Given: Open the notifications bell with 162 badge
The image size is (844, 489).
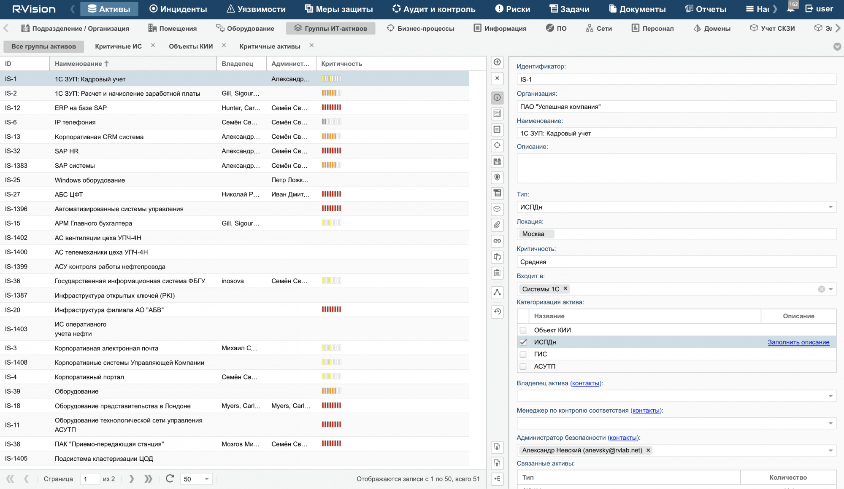Looking at the screenshot, I should [x=791, y=8].
